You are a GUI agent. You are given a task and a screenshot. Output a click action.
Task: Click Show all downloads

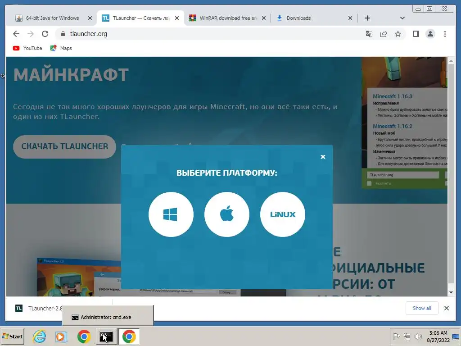(x=422, y=308)
